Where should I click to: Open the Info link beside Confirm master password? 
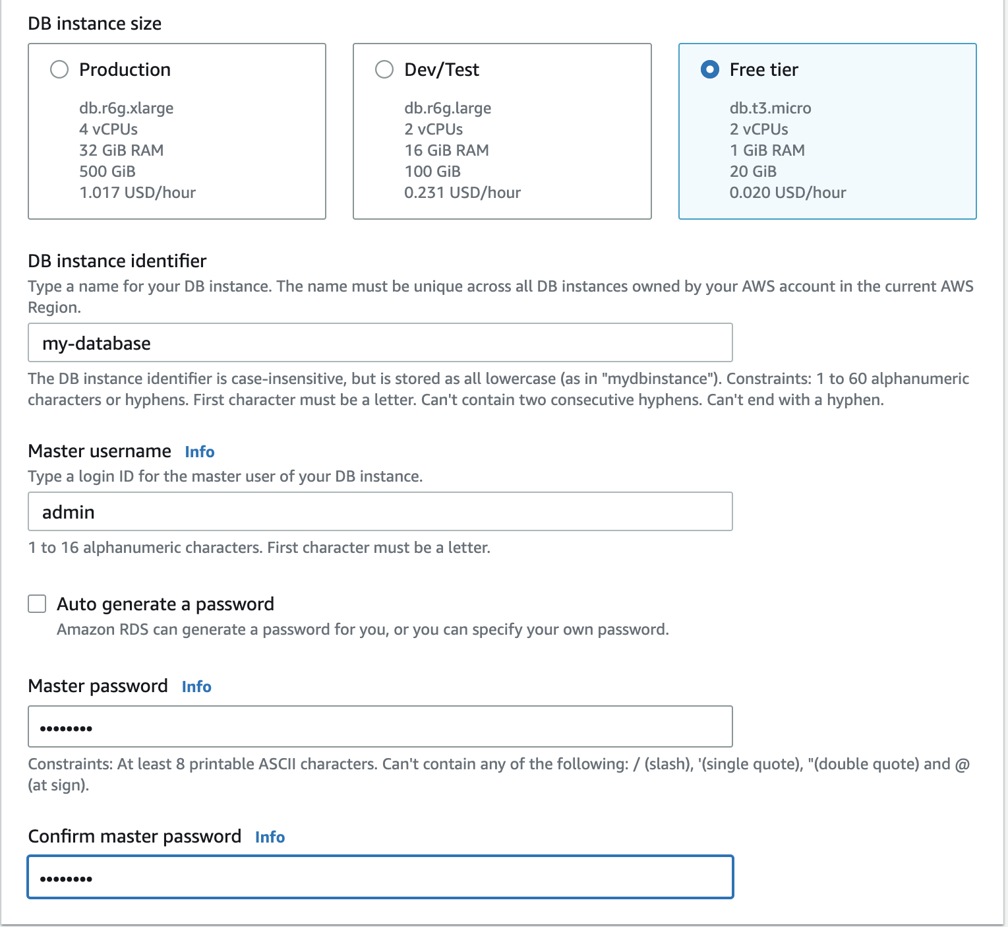(270, 837)
